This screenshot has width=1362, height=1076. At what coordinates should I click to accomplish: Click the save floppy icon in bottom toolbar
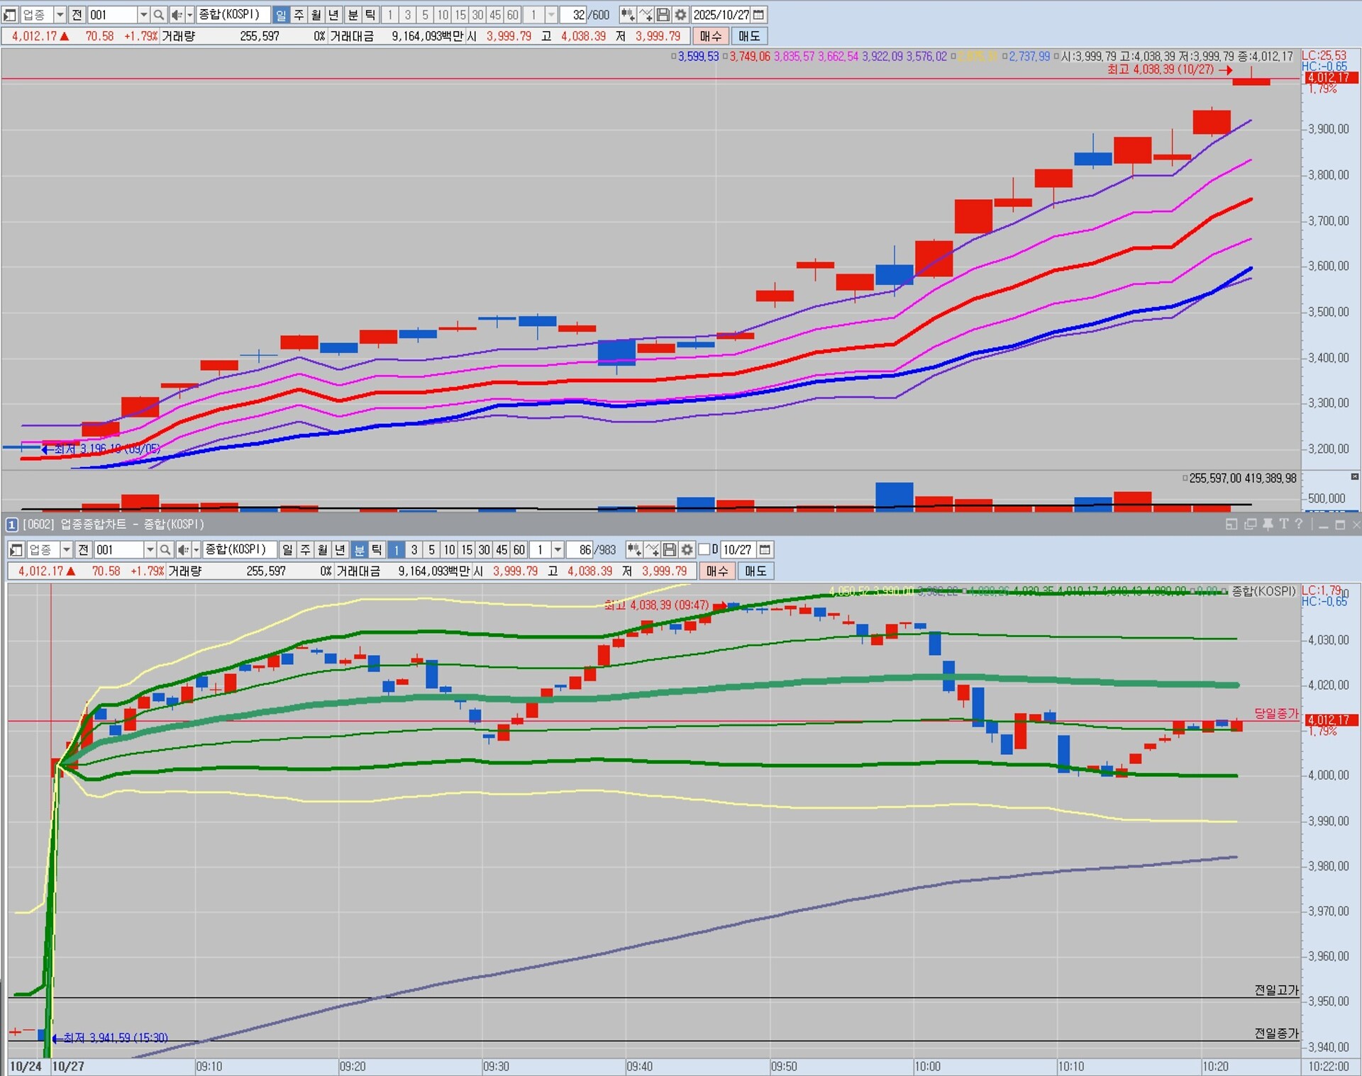point(669,550)
